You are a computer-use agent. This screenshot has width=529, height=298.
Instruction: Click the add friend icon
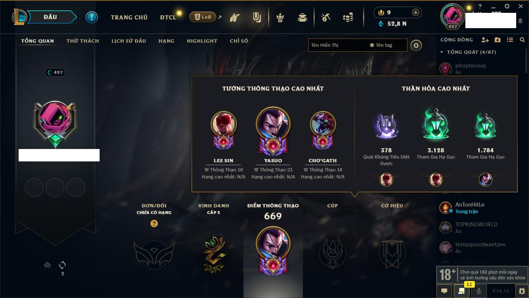(x=485, y=40)
